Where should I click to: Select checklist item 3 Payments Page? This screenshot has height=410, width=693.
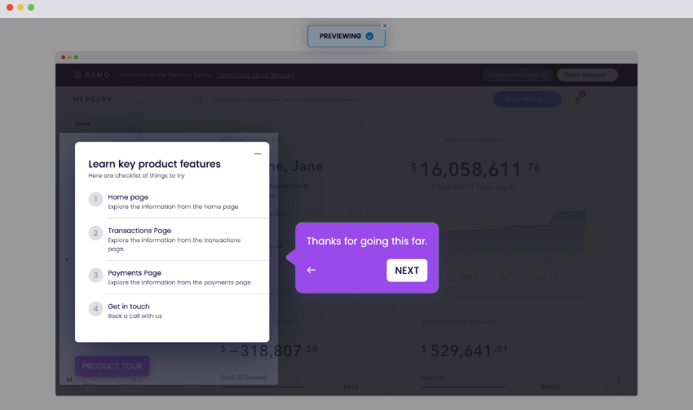(x=179, y=277)
